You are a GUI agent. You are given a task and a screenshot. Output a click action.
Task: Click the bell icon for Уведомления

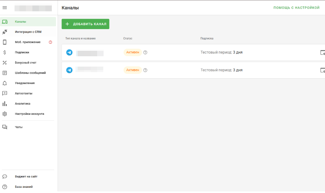pyautogui.click(x=5, y=83)
